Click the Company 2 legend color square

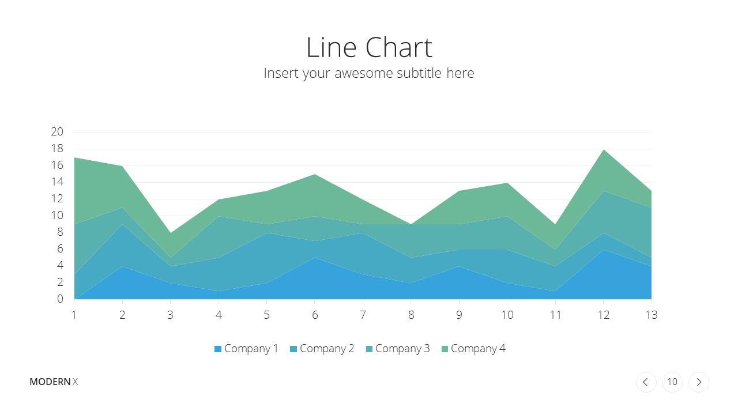click(x=293, y=349)
